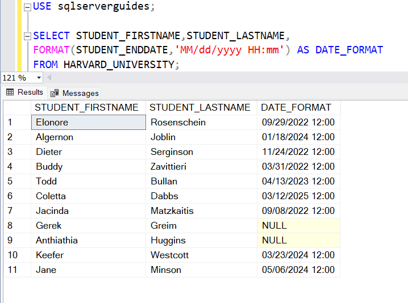Click the cell containing Huggins
This screenshot has height=303, width=408.
tap(201, 241)
